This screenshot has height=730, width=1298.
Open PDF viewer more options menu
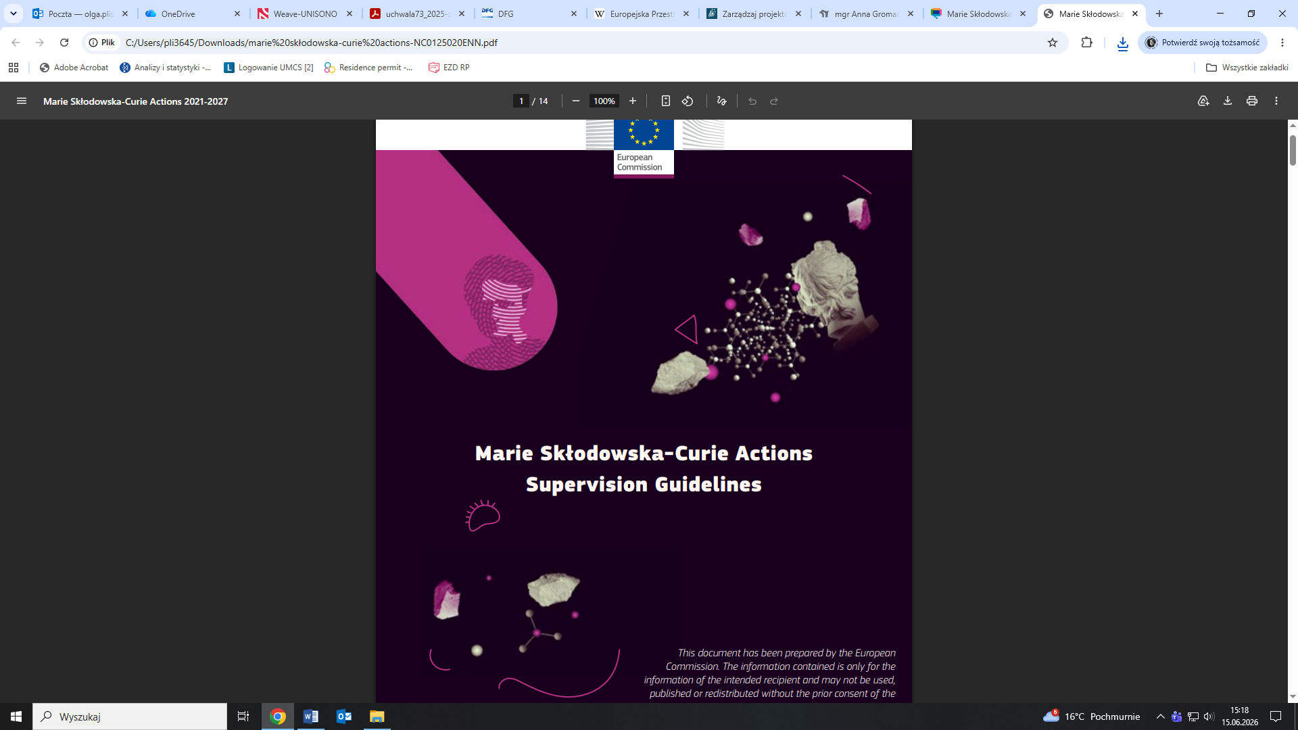coord(1276,101)
